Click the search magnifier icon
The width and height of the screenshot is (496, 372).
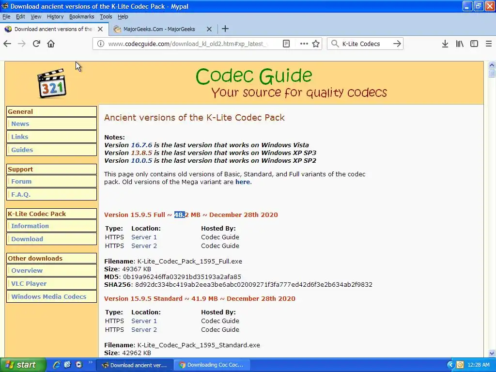click(335, 44)
